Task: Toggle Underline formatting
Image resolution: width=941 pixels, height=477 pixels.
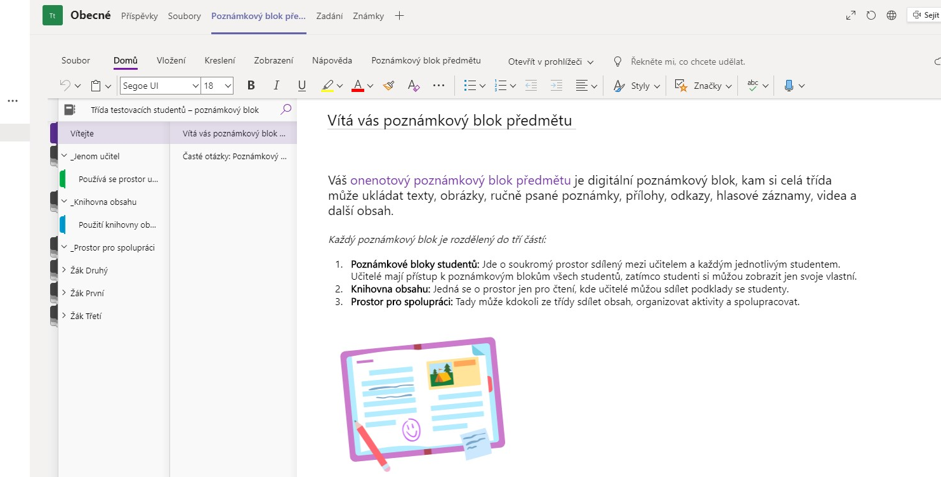Action: click(x=302, y=86)
